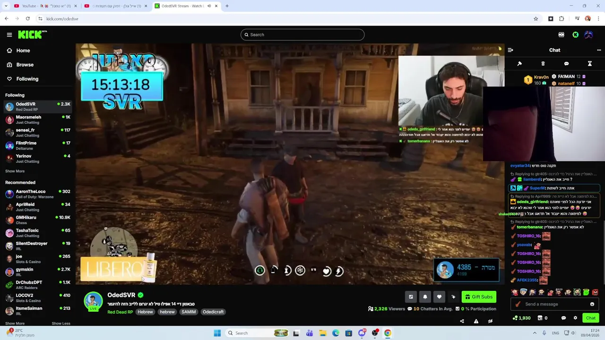
Task: Open the Chrome browser menu dots
Action: tap(598, 18)
